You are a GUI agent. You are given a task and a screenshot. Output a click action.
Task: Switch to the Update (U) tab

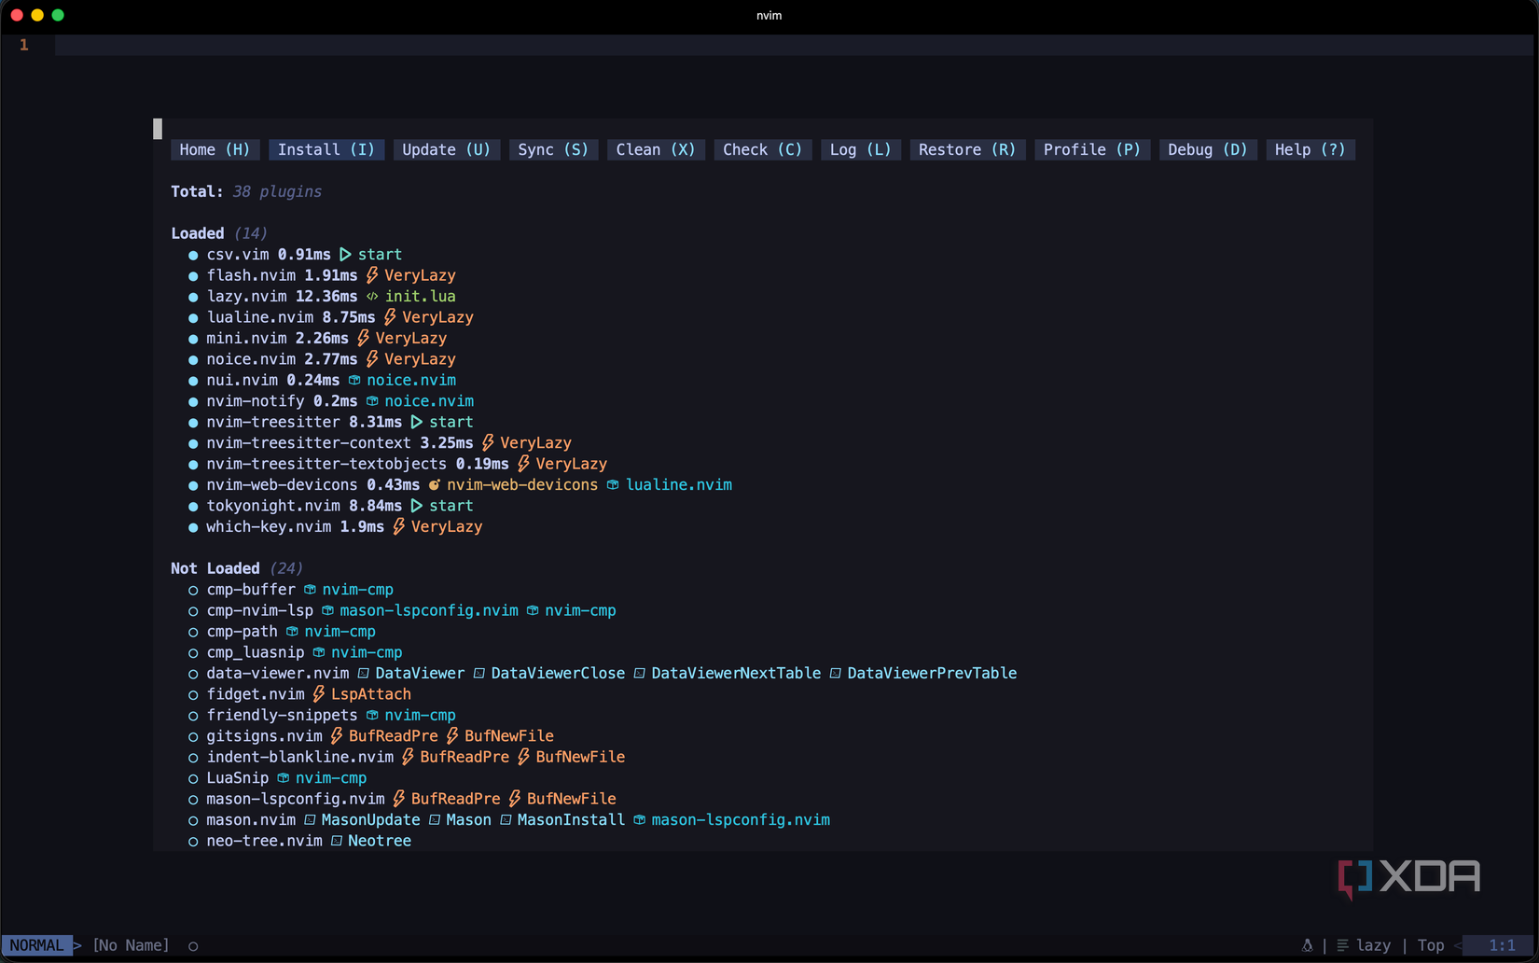[x=446, y=149]
